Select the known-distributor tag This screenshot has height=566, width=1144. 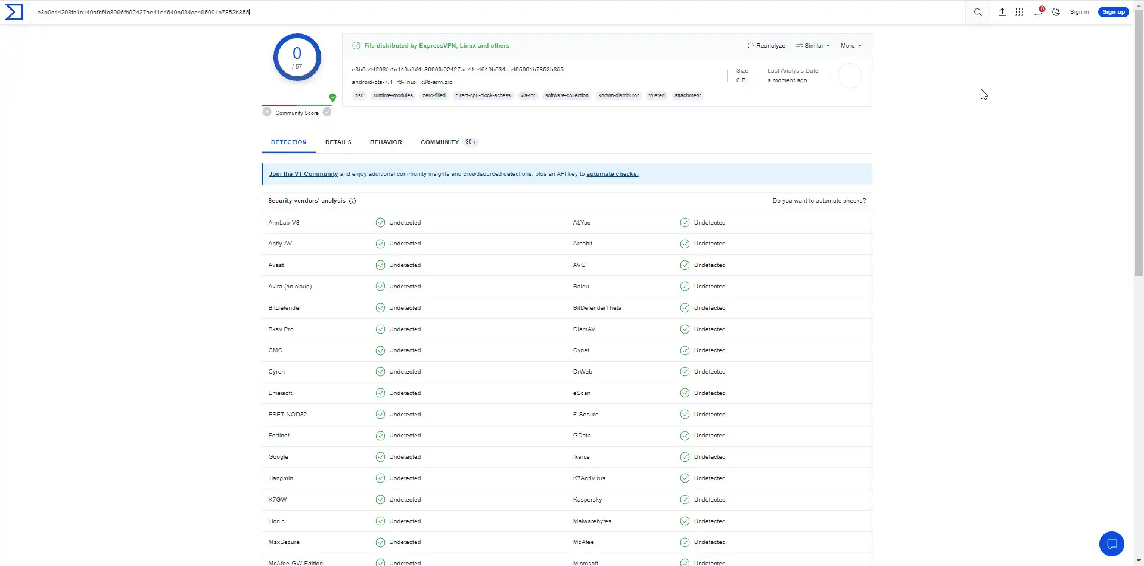(618, 95)
